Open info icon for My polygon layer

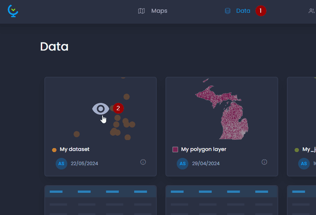pyautogui.click(x=264, y=162)
